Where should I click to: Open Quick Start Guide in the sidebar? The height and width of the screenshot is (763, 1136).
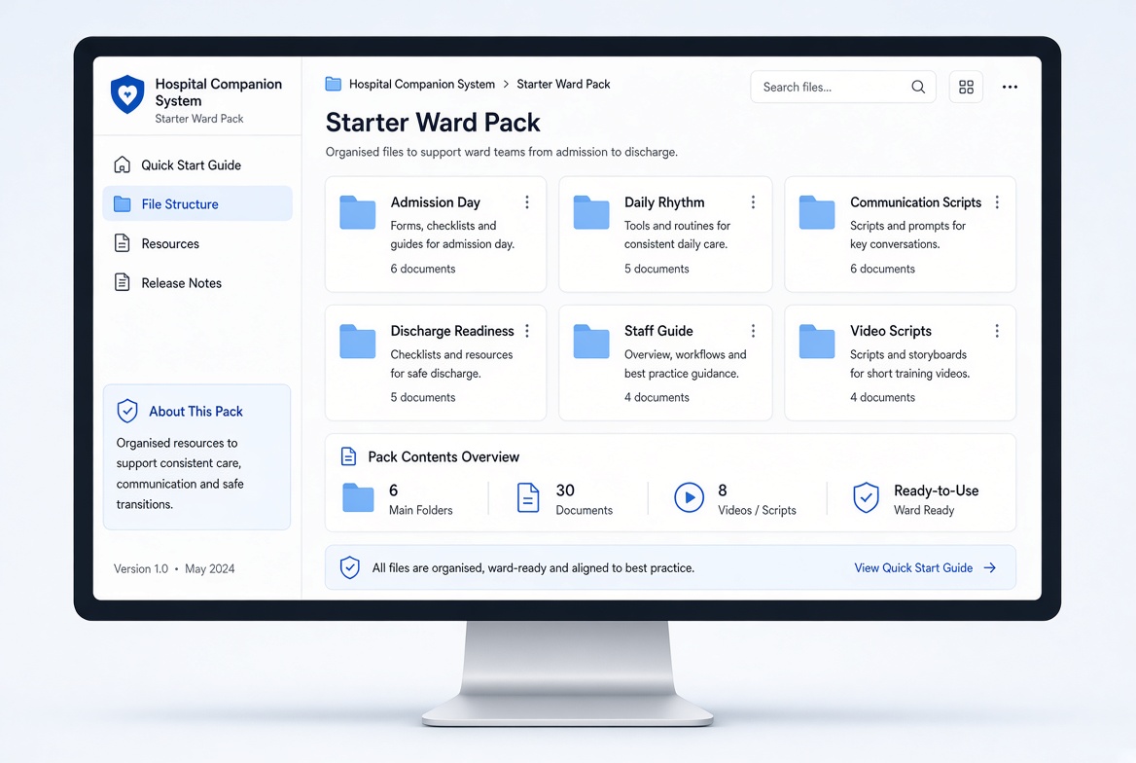[197, 164]
